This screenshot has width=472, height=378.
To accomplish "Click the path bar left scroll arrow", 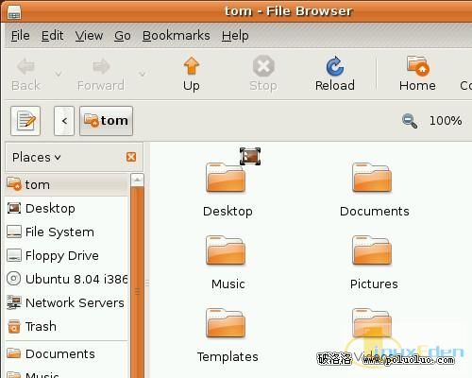I will pyautogui.click(x=64, y=121).
